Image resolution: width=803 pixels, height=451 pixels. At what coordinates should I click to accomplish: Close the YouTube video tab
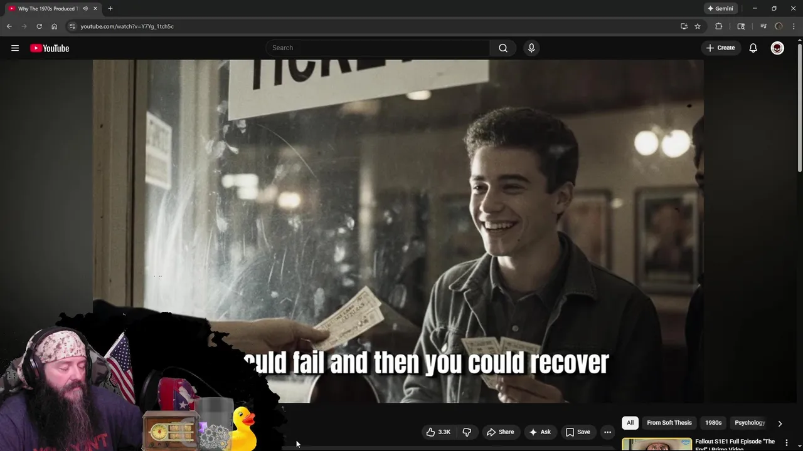click(x=96, y=9)
